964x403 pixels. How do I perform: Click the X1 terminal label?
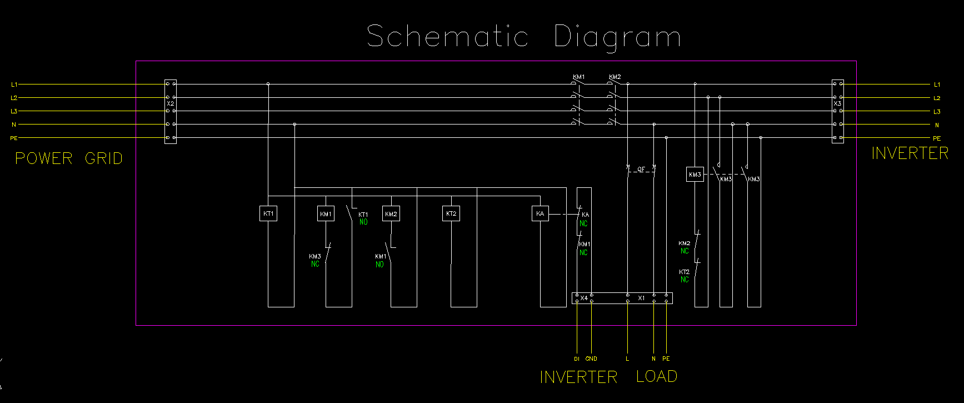(641, 298)
